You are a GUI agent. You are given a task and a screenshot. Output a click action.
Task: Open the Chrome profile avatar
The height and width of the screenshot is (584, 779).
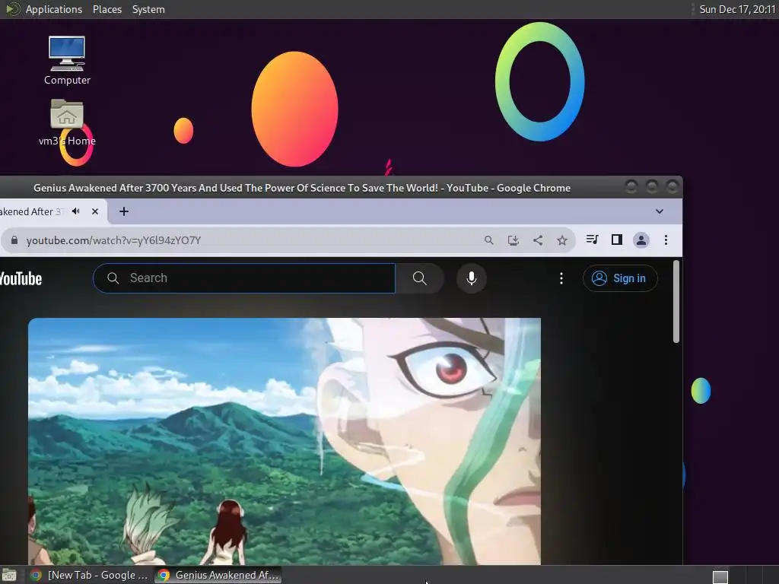pos(641,240)
